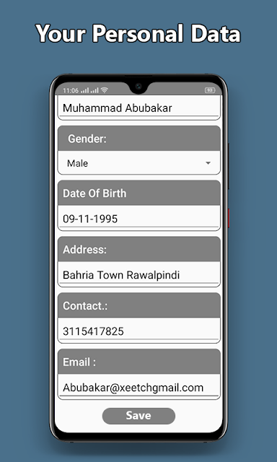The image size is (277, 462).
Task: Tap the first cellular signal bars icon
Action: (x=84, y=90)
